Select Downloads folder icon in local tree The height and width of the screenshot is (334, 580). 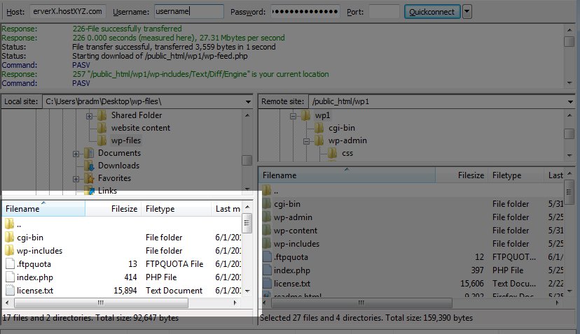click(x=89, y=166)
